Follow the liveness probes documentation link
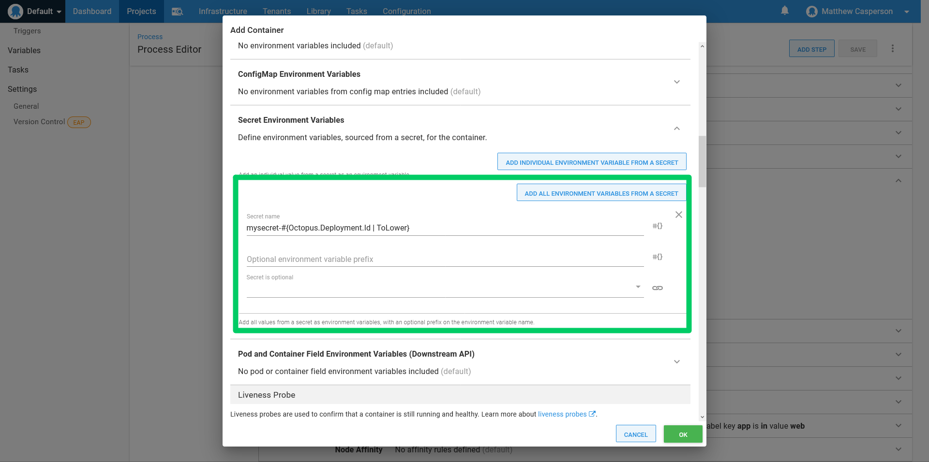 [562, 414]
